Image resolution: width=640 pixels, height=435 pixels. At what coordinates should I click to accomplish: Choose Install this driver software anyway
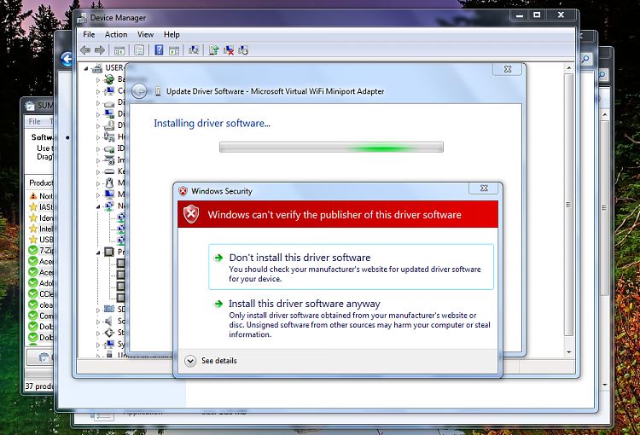(x=351, y=318)
